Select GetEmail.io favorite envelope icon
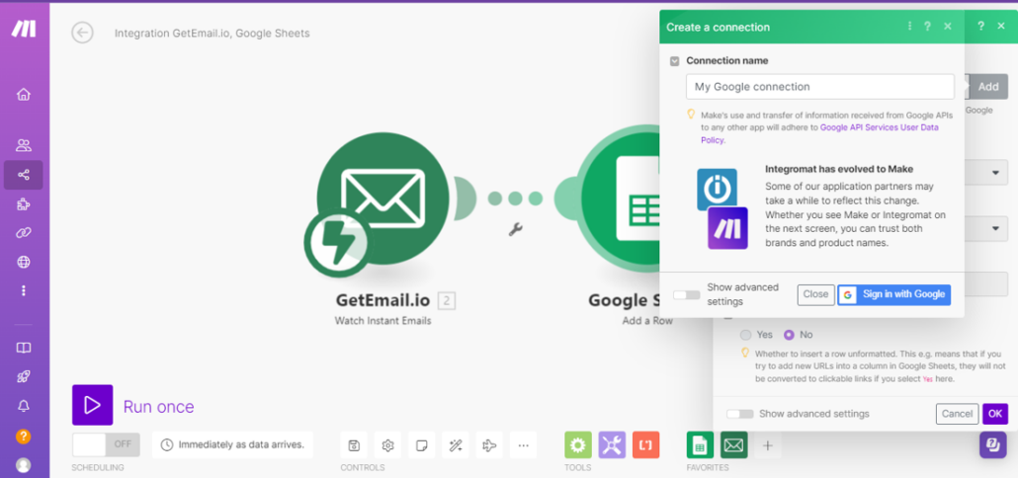This screenshot has width=1018, height=478. pos(733,445)
